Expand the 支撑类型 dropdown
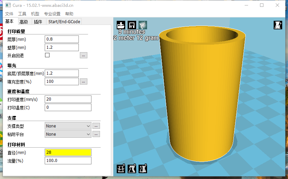288x179 pixels. [x=68, y=126]
